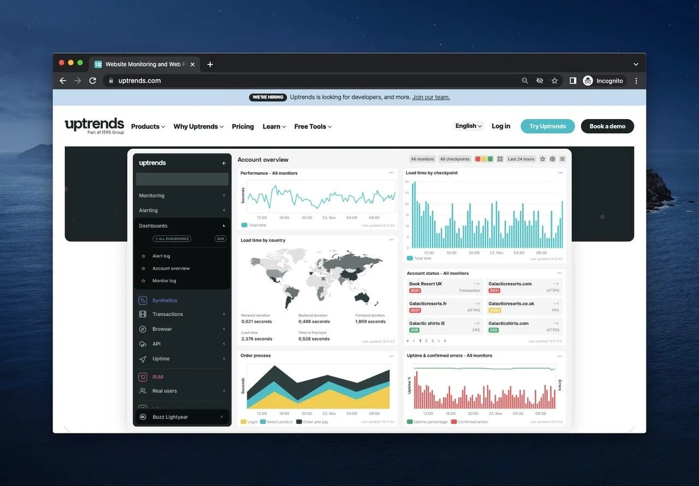The width and height of the screenshot is (699, 486).
Task: Click the favorite star icon in dashboard toolbar
Action: click(543, 159)
